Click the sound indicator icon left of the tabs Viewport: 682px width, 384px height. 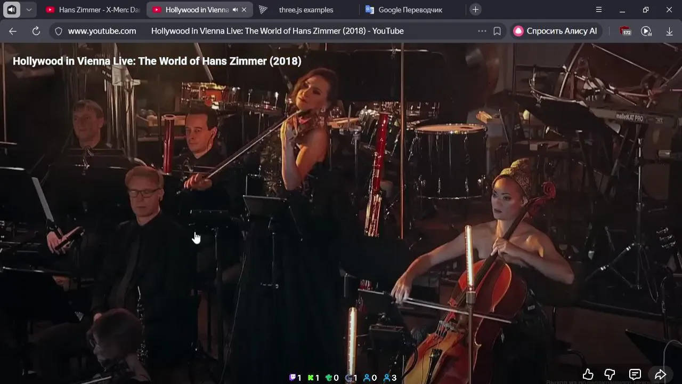[12, 10]
